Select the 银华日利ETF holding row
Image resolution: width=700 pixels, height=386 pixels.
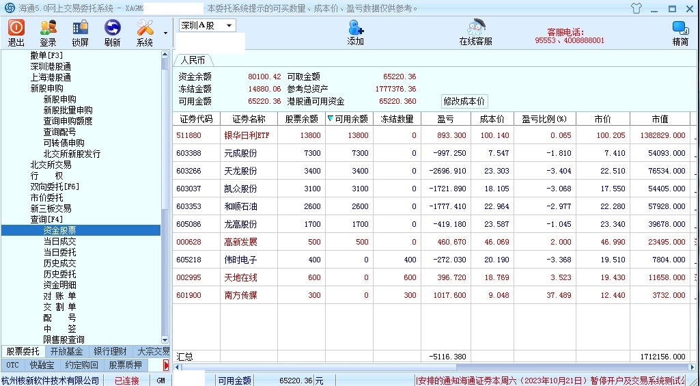pos(247,135)
